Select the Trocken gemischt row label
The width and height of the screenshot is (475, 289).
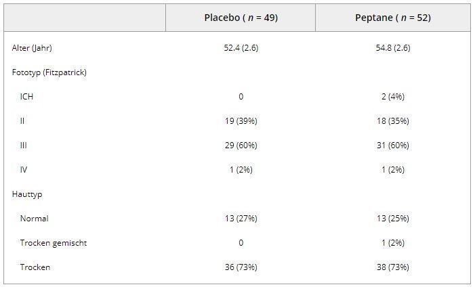pos(53,243)
